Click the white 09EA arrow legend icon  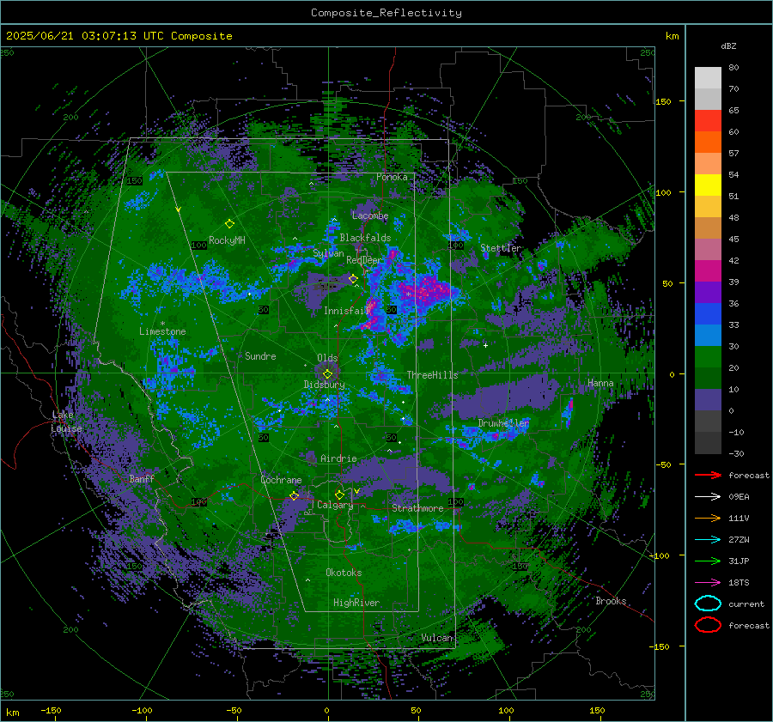708,496
